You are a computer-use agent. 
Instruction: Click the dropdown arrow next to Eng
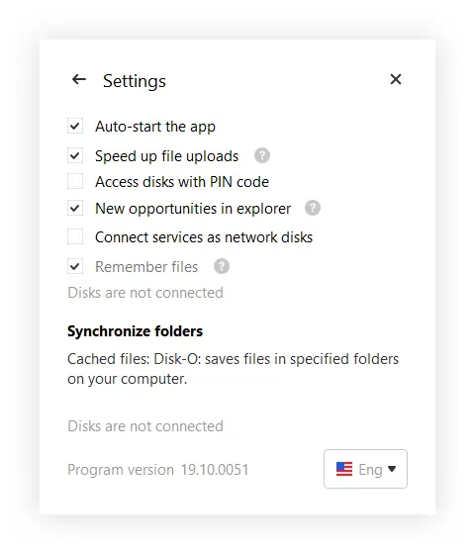392,469
